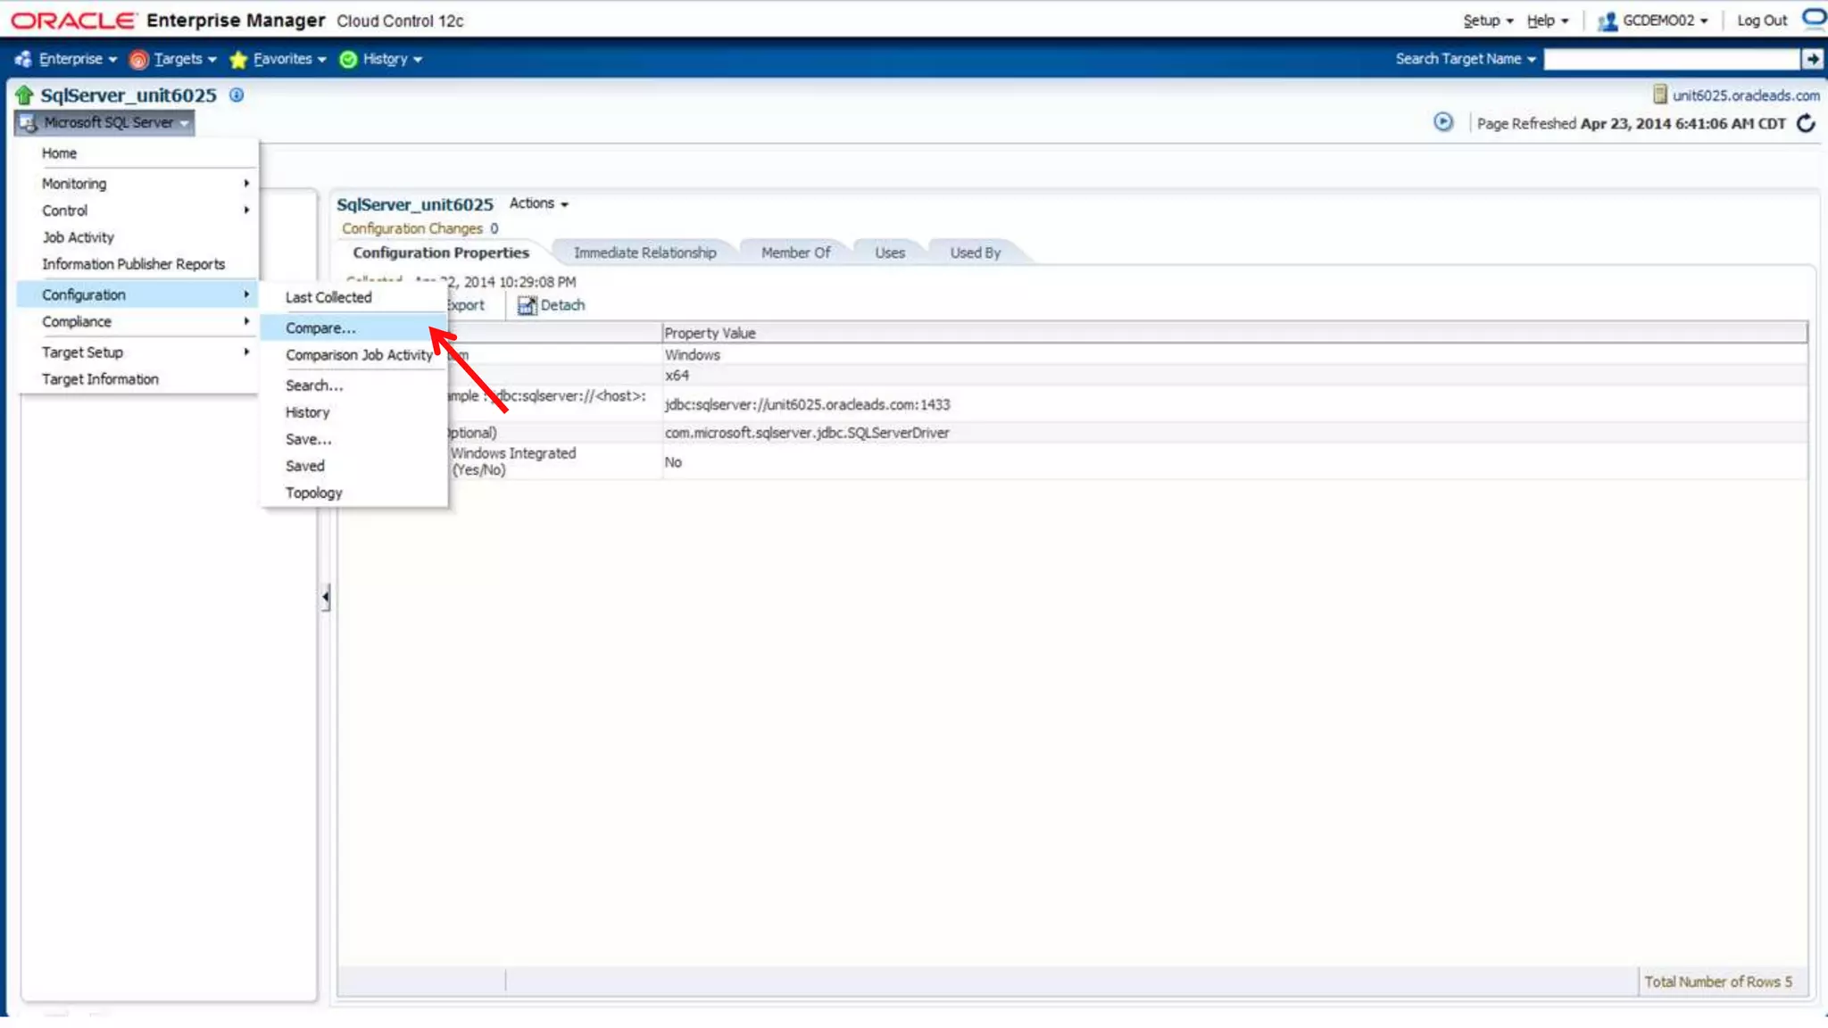The height and width of the screenshot is (1028, 1828).
Task: Switch to Configuration Properties tab
Action: [441, 253]
